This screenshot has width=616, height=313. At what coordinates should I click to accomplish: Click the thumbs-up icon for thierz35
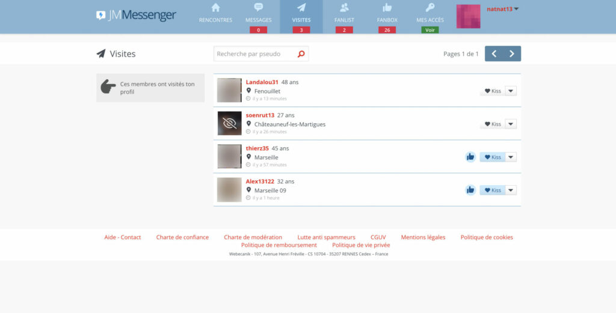click(x=470, y=157)
